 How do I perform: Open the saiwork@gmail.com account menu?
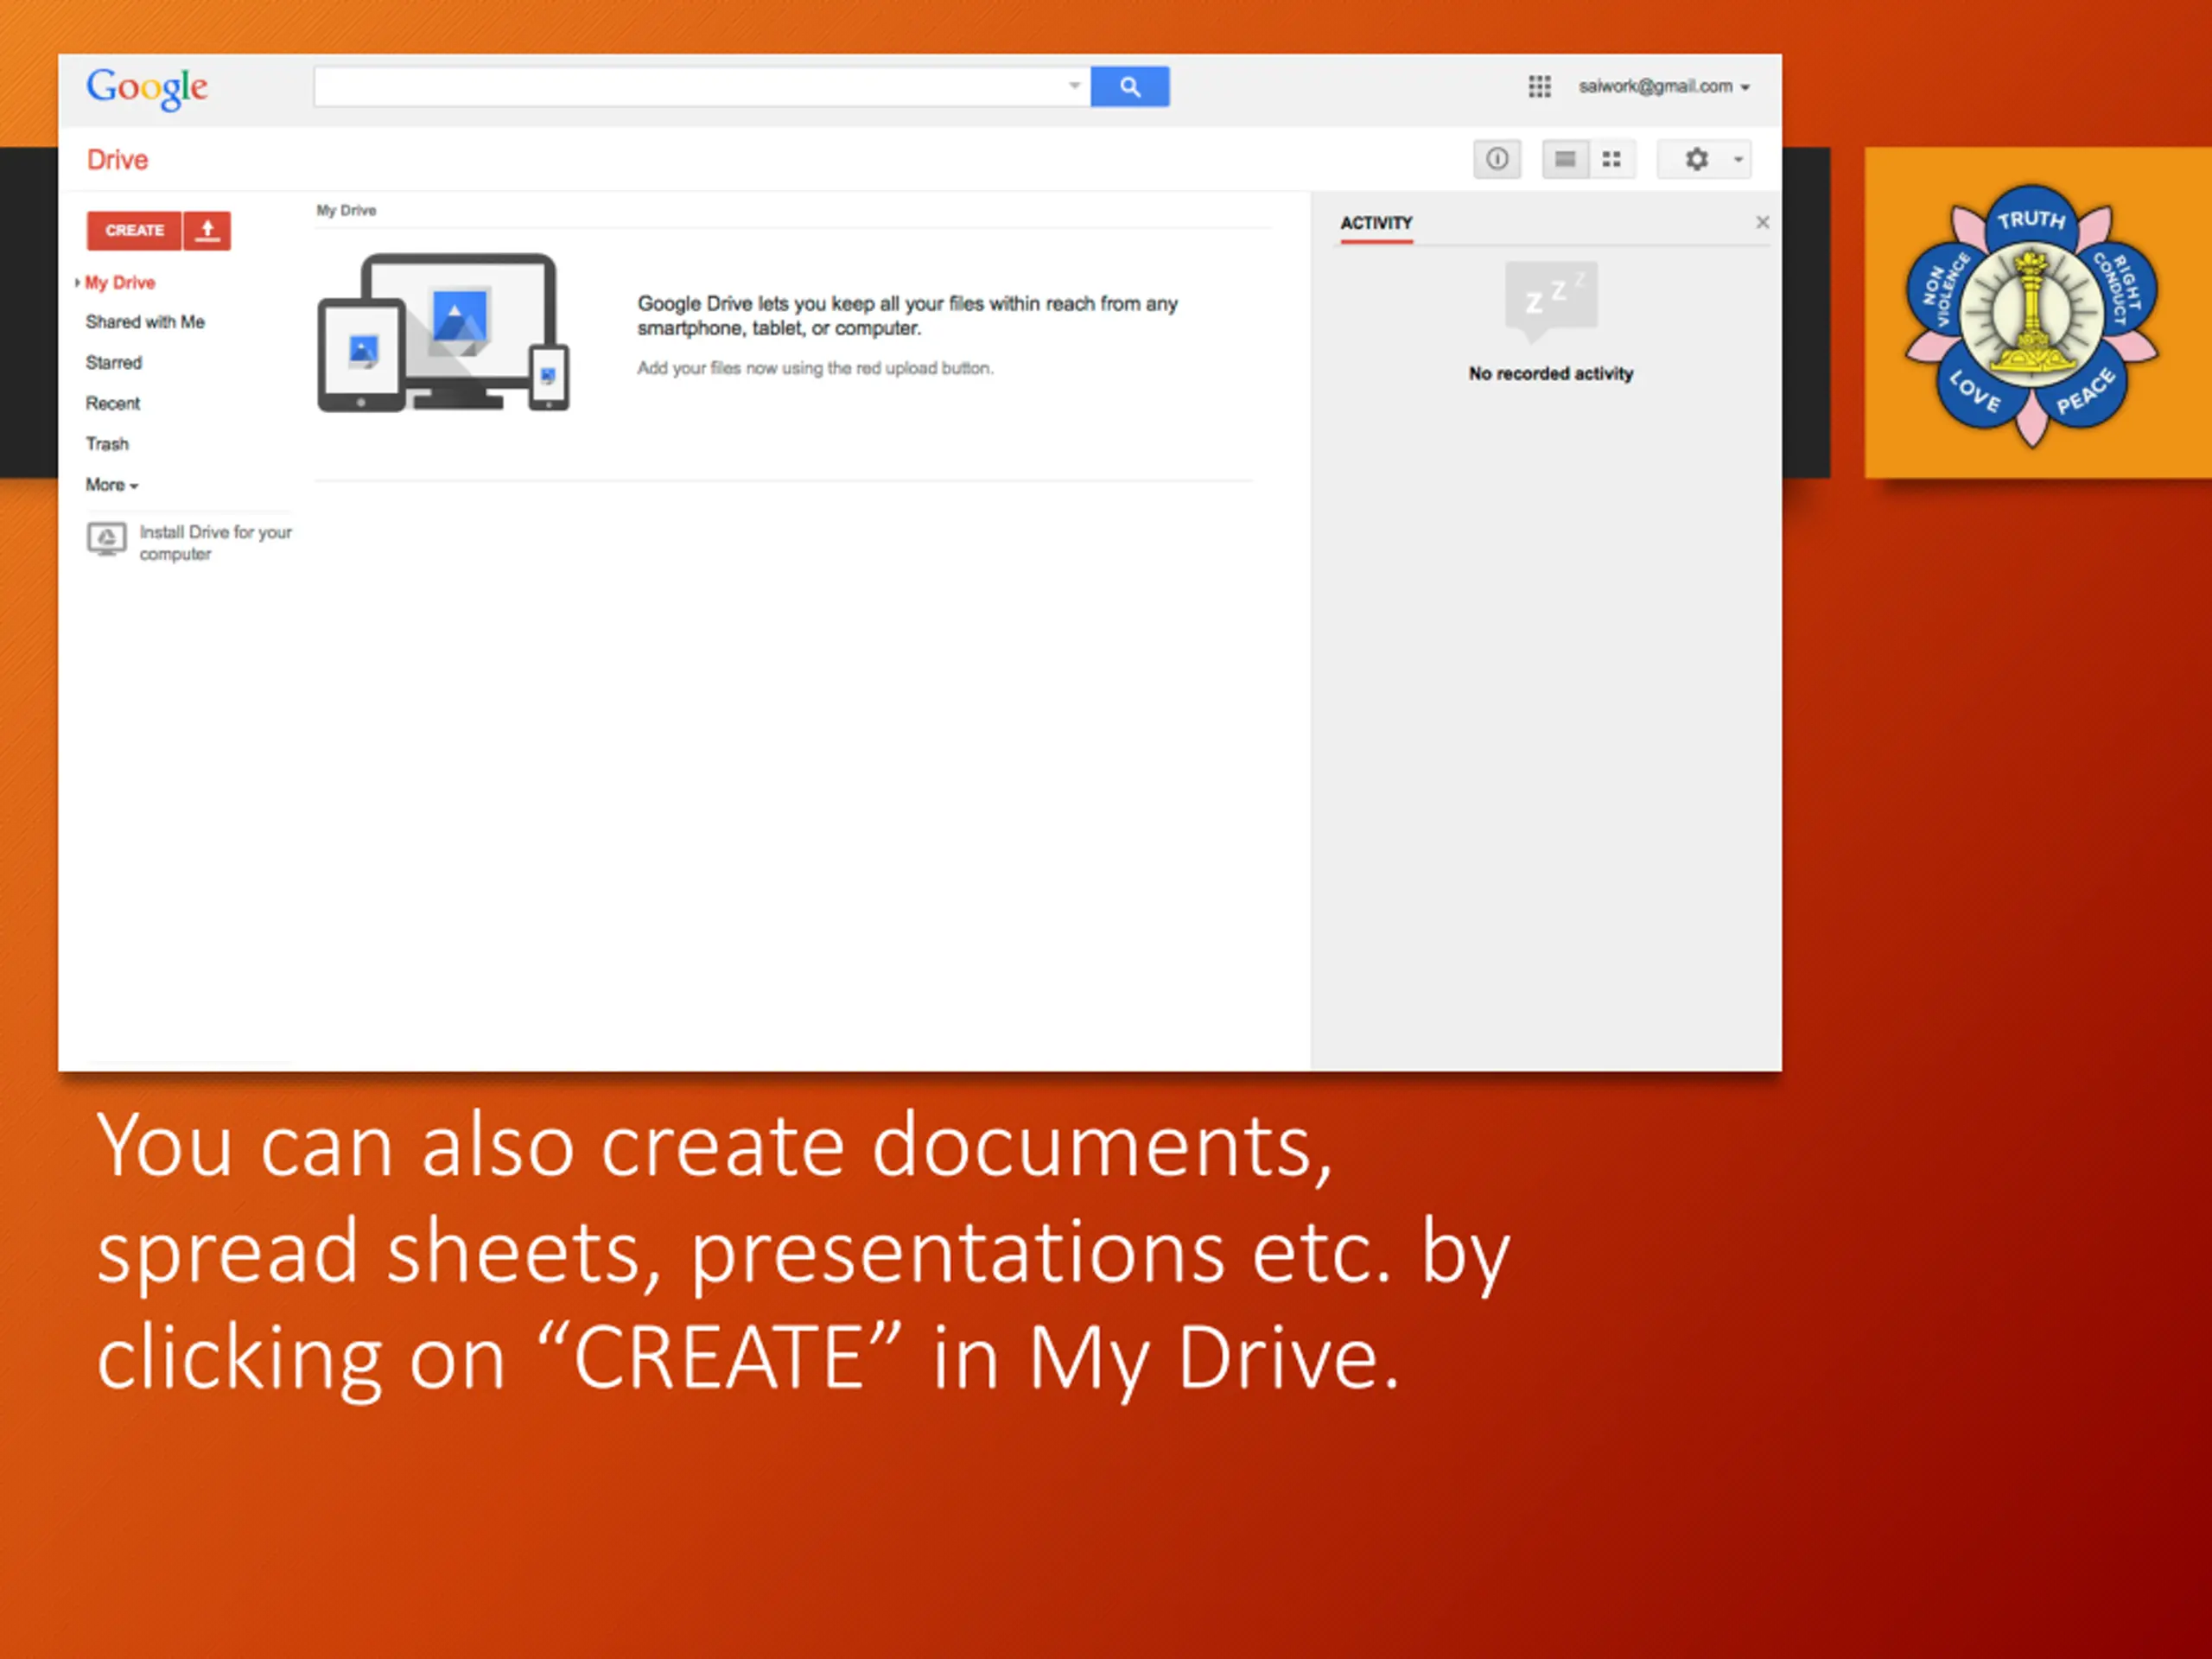1664,87
